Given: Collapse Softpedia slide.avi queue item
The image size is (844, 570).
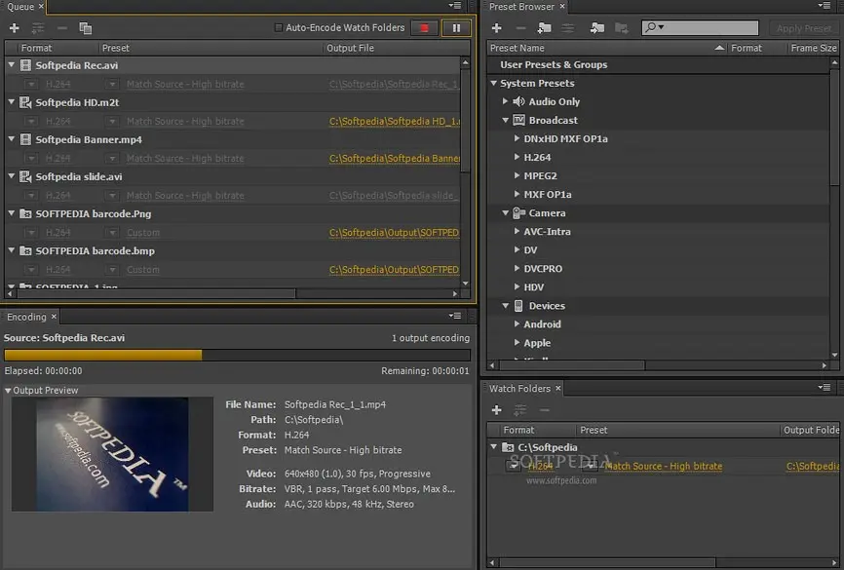Looking at the screenshot, I should (x=12, y=176).
